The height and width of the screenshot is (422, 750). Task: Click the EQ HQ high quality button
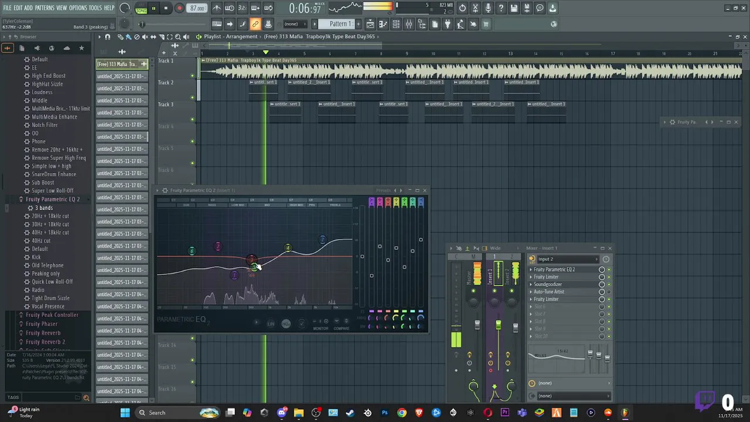(x=286, y=324)
